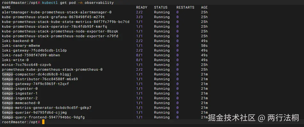Select tempo-ingester-2 pod name
This screenshot has width=304, height=127.
pos(20,98)
